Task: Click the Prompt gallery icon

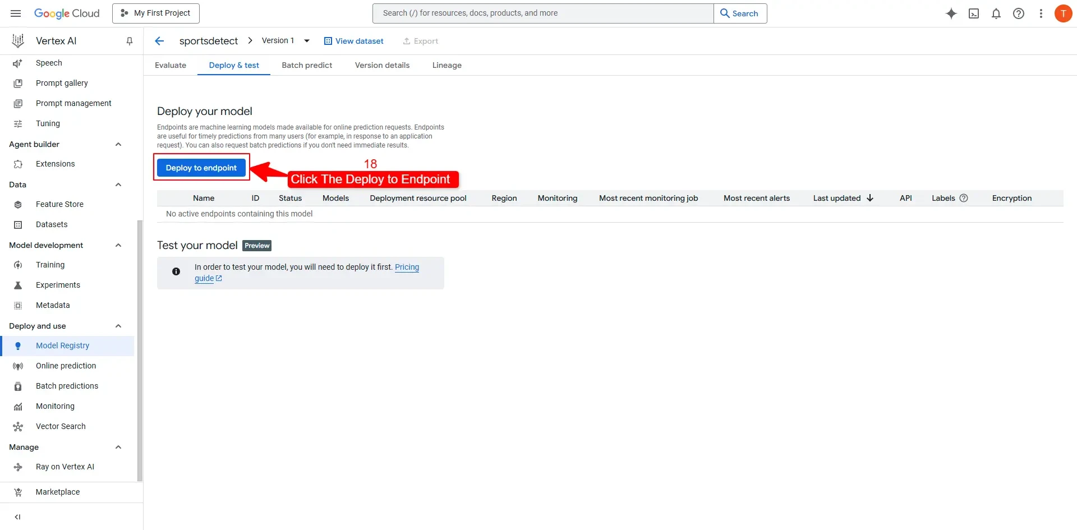Action: point(18,83)
